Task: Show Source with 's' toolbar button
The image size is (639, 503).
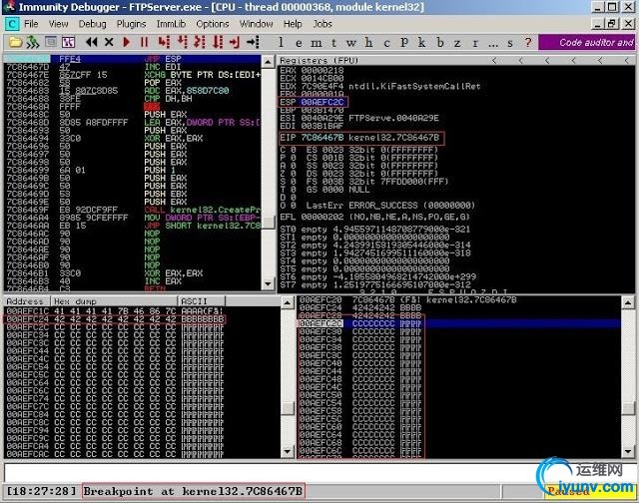Action: coord(510,42)
